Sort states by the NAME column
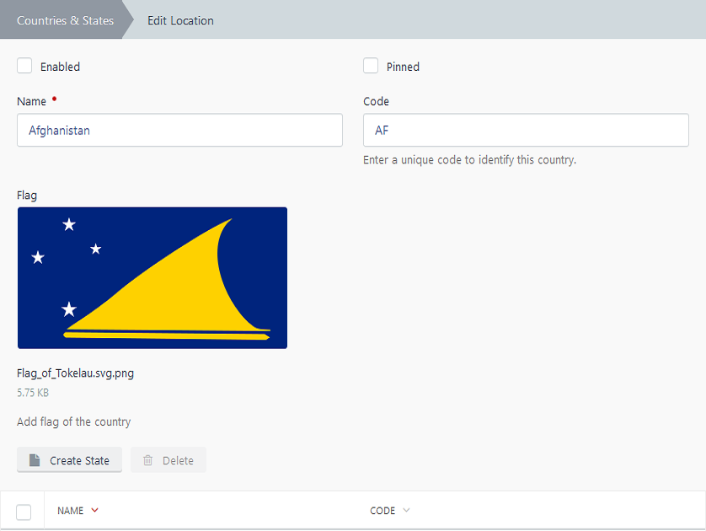 tap(70, 511)
